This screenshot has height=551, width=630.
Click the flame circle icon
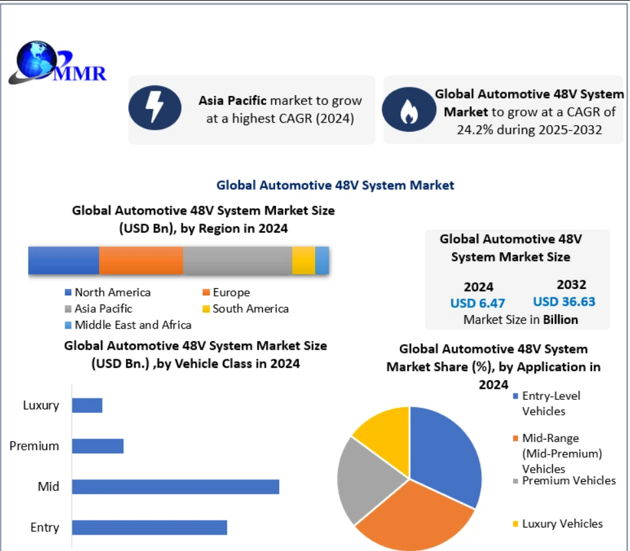point(408,109)
